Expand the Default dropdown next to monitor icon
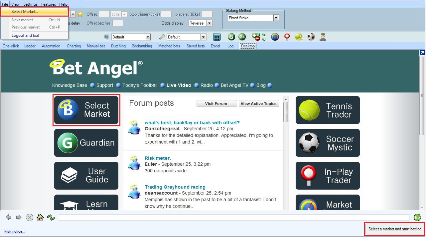432x237 pixels. pos(148,37)
